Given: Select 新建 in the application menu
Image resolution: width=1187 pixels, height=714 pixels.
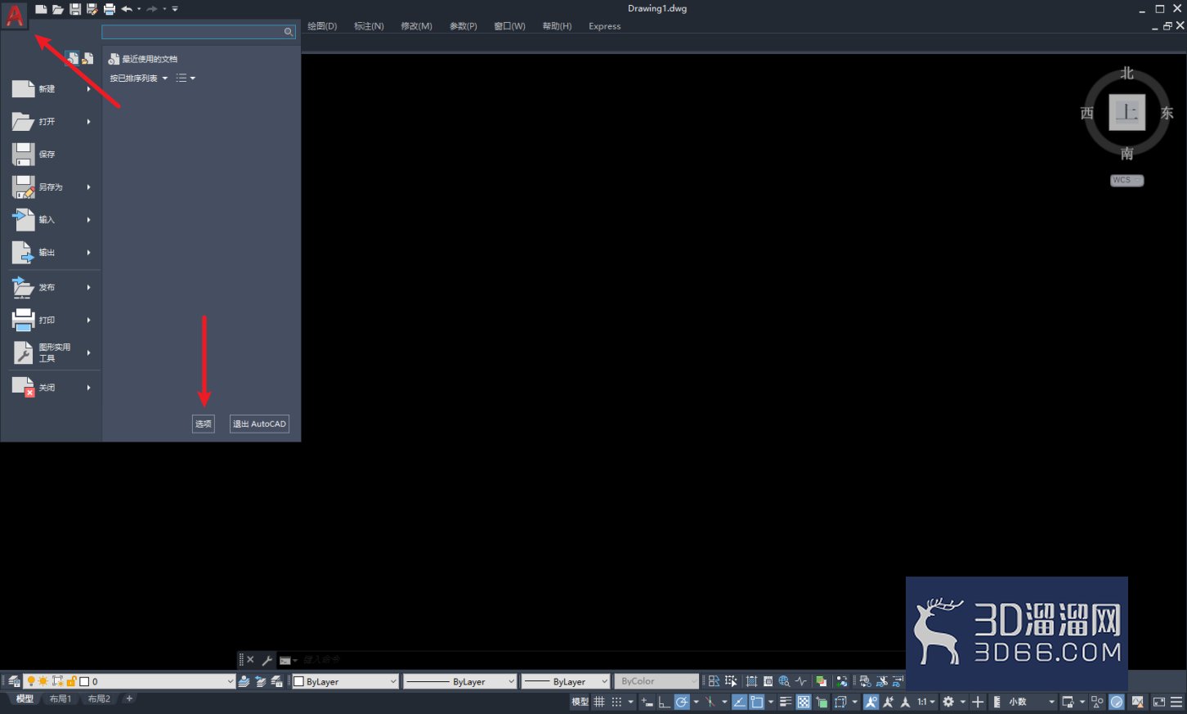Looking at the screenshot, I should coord(51,89).
